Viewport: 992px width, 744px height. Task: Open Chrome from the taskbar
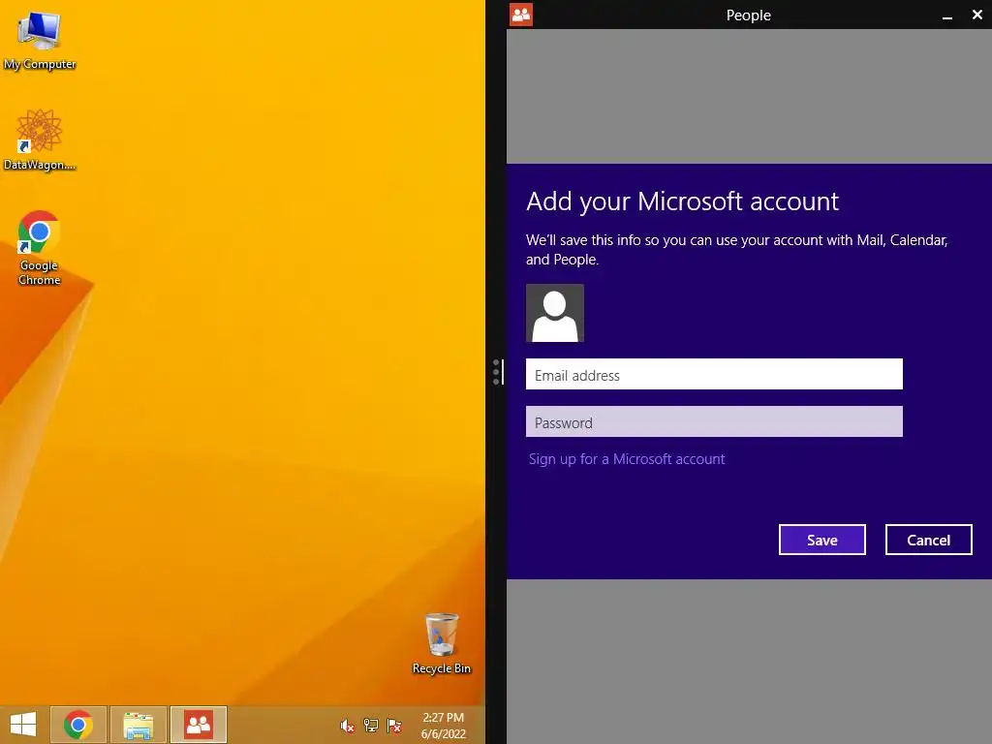coord(78,725)
